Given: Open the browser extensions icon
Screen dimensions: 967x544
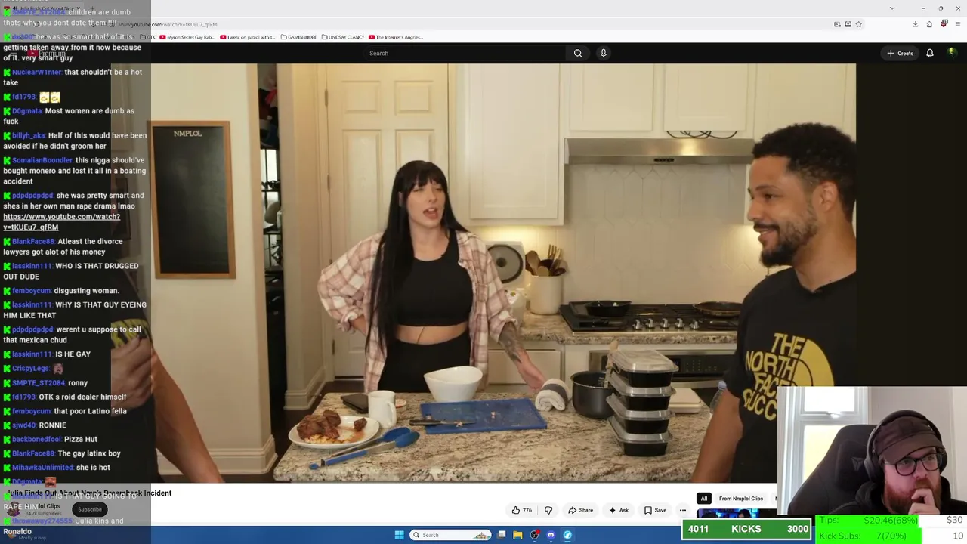Looking at the screenshot, I should pyautogui.click(x=929, y=24).
